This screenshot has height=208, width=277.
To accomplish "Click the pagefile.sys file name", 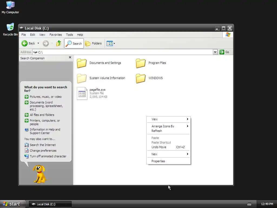I will tap(97, 90).
